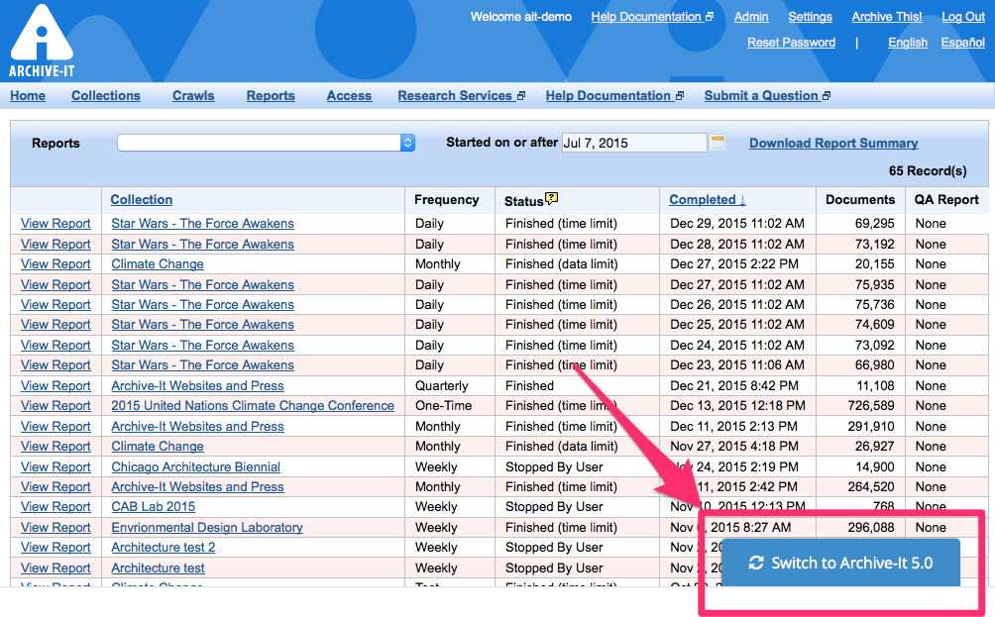Click the Archive-It logo
This screenshot has height=617, width=995.
pos(42,42)
